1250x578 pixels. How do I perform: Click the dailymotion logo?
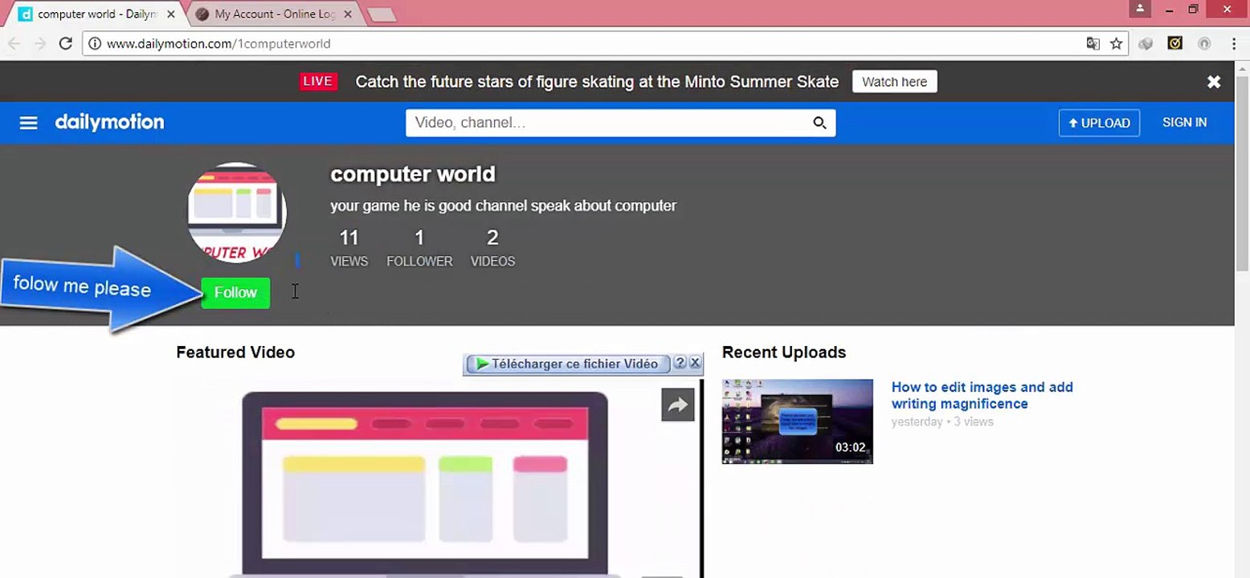109,122
